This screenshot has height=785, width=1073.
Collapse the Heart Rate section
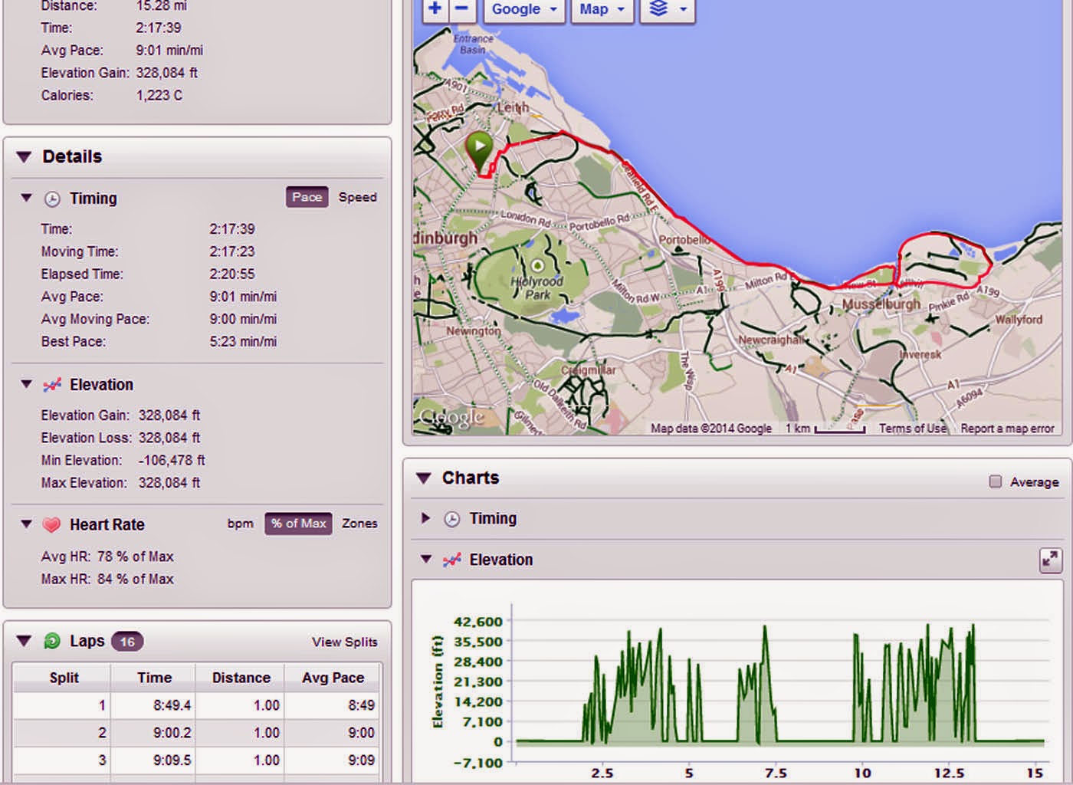(x=26, y=524)
